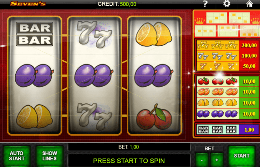The height and width of the screenshot is (167, 260).
Task: Click the cherries symbol on the third reel
Action: (154, 117)
